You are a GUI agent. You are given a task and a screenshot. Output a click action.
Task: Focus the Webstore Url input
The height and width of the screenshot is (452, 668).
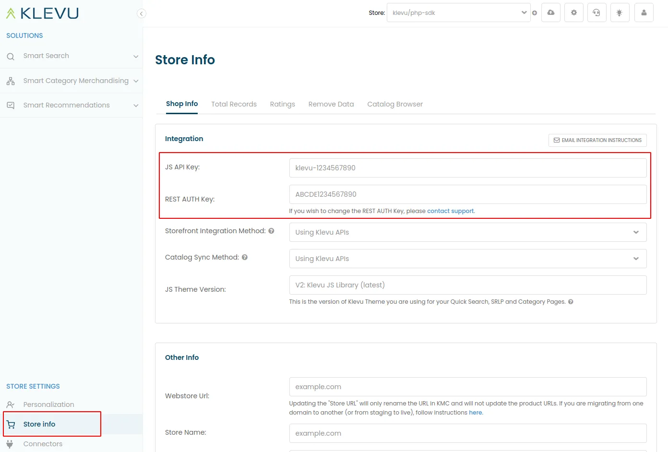tap(468, 387)
